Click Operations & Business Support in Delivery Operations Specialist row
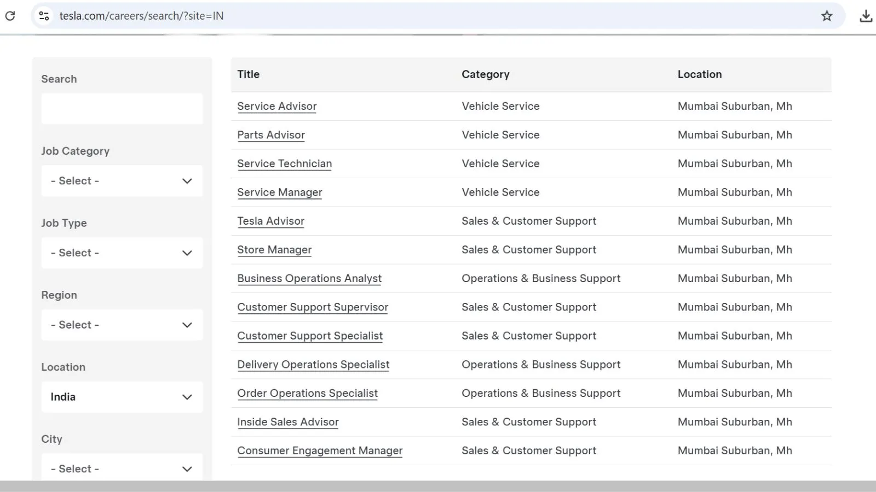The width and height of the screenshot is (876, 492). [x=541, y=365]
